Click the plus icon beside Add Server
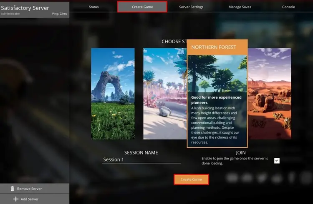 click(16, 199)
